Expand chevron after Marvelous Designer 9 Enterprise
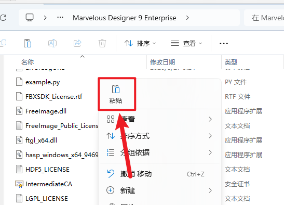The image size is (284, 205). coord(187,18)
